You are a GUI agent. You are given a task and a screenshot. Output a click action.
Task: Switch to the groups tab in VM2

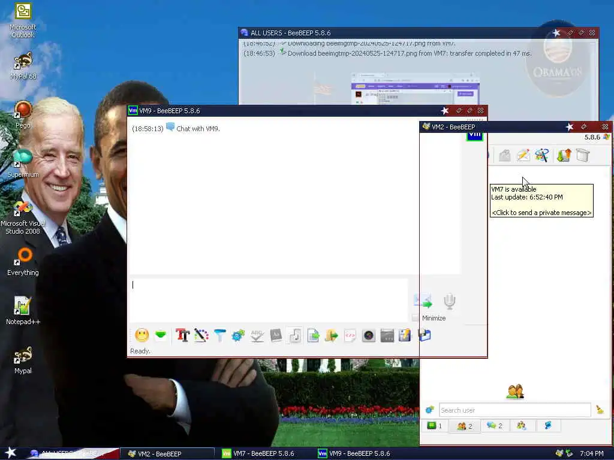(521, 426)
